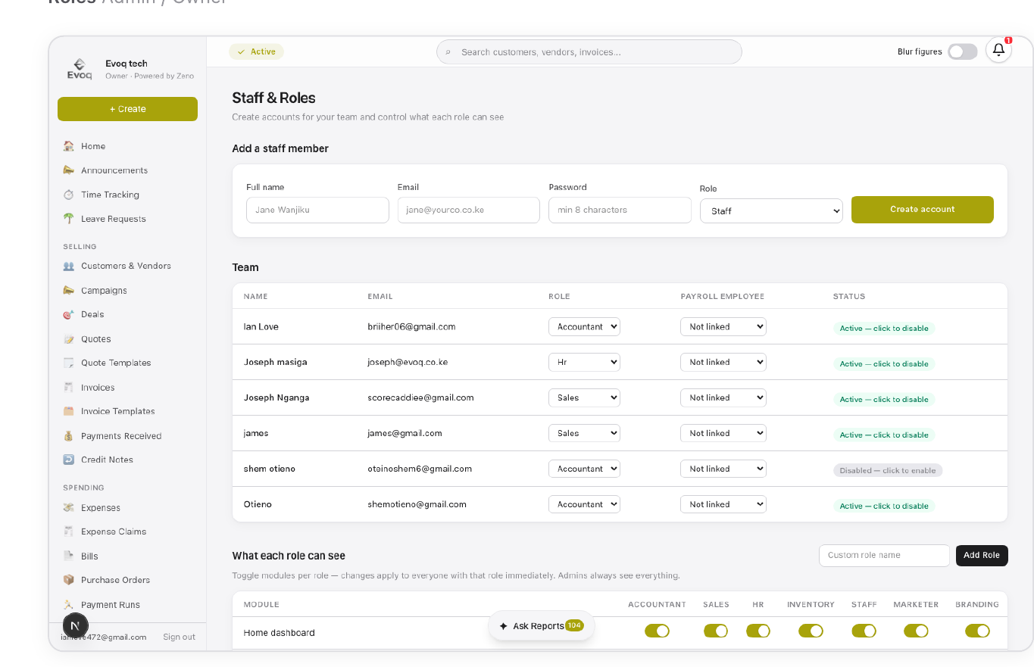Click the Invoices receipt icon
This screenshot has height=667, width=1034.
click(69, 388)
